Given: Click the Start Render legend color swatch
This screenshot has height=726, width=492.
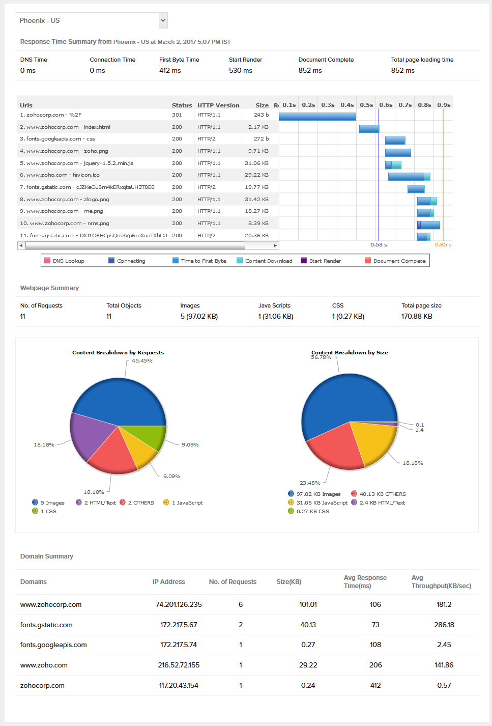Looking at the screenshot, I should coord(304,261).
